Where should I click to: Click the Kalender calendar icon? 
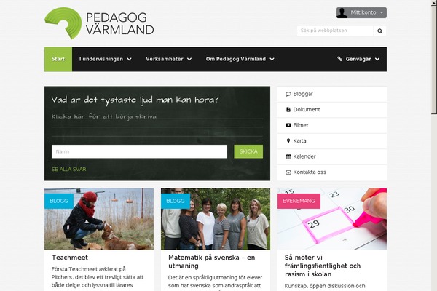click(x=288, y=156)
